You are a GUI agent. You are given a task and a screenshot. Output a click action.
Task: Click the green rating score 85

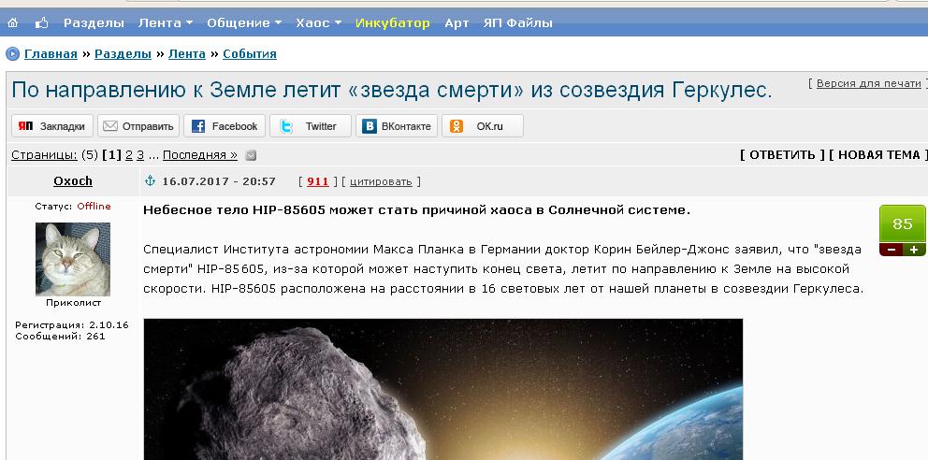coord(903,224)
